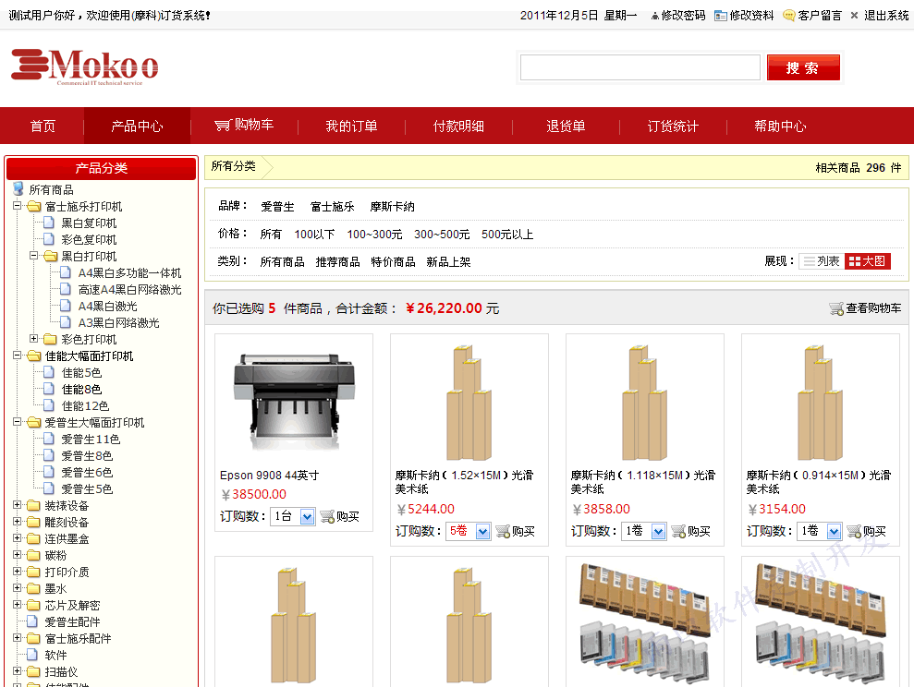Filter by brand 爱普生

[277, 207]
